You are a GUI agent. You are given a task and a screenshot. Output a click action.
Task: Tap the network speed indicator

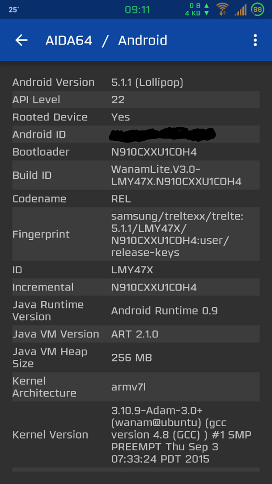point(197,9)
